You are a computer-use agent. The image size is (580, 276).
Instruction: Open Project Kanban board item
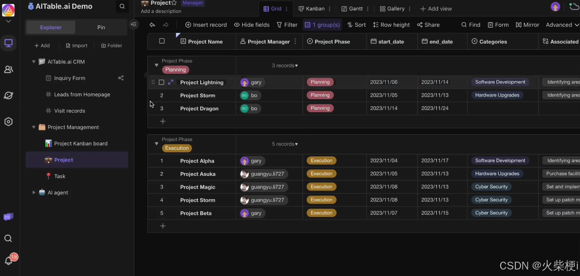point(77,144)
